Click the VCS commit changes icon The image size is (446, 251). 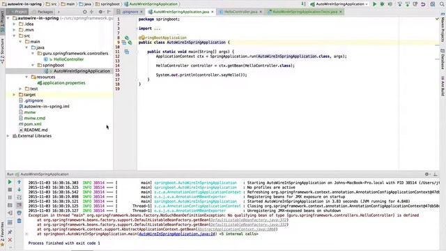(407, 4)
